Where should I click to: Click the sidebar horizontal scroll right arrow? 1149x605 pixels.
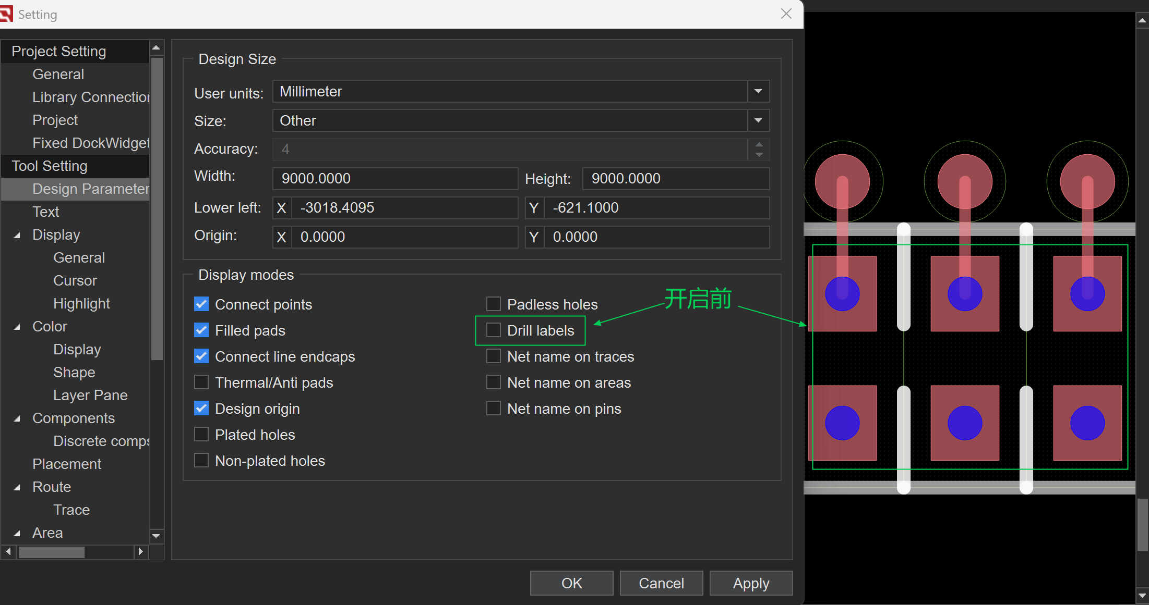140,551
